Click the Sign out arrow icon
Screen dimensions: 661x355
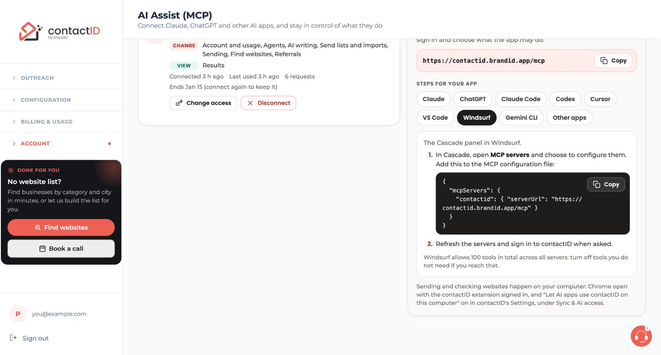click(13, 338)
